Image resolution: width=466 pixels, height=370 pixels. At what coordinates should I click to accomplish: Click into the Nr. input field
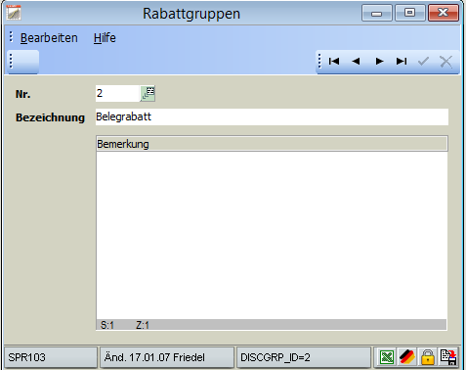tap(117, 93)
